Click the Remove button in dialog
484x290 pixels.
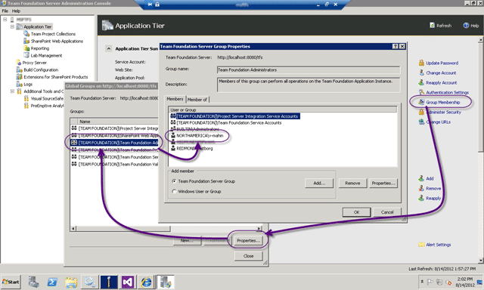(352, 183)
